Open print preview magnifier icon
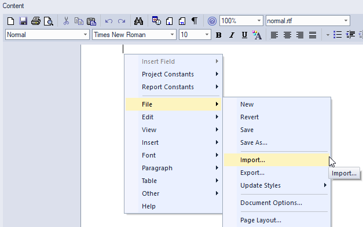 (x=49, y=21)
